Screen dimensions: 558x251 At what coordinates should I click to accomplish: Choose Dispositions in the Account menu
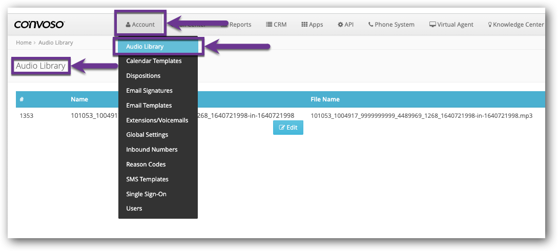coord(143,76)
